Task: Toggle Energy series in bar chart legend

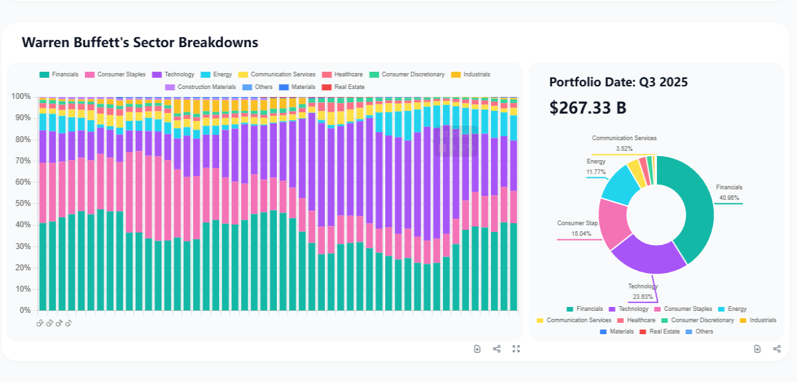Action: (x=216, y=74)
